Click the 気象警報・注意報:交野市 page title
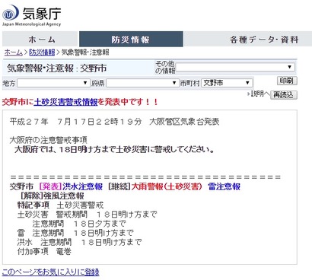The width and height of the screenshot is (312, 280). pos(57,68)
